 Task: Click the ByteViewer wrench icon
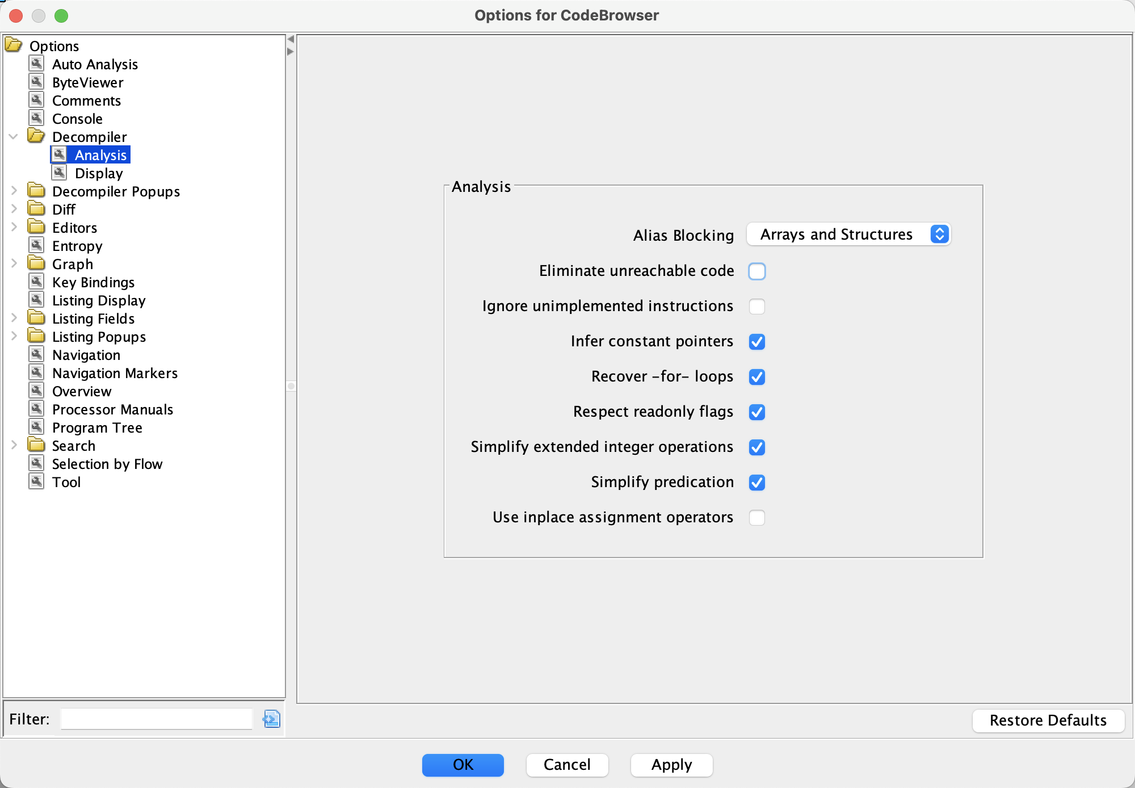point(37,82)
